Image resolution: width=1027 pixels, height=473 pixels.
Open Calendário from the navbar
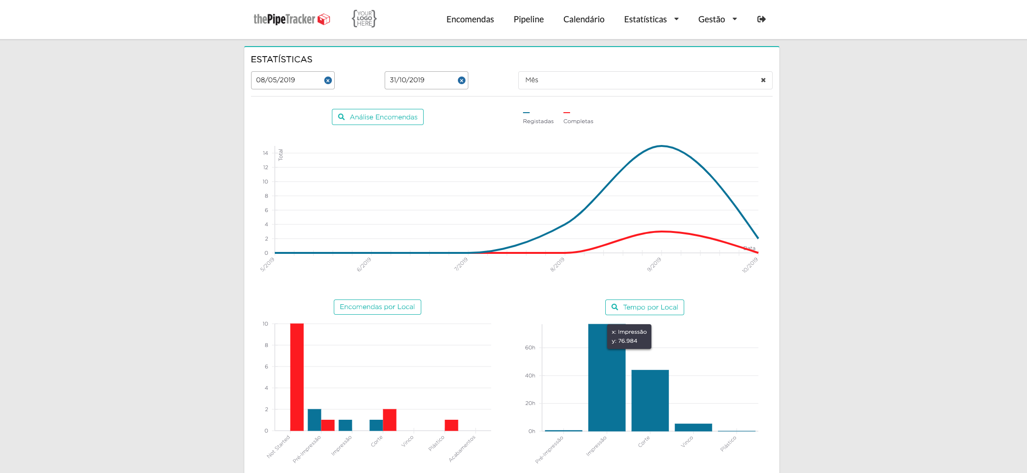coord(583,19)
